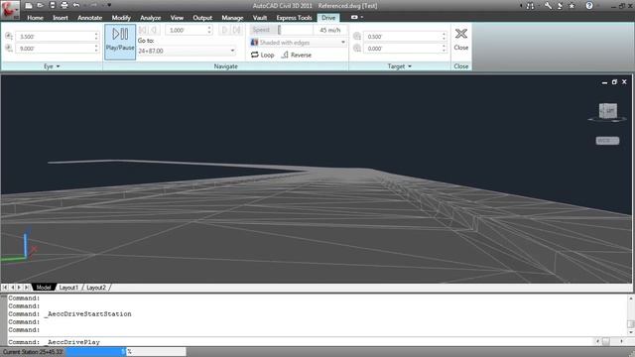This screenshot has height=357, width=635.
Task: Click the Undo arrow in quick access toolbar
Action: click(x=76, y=5)
